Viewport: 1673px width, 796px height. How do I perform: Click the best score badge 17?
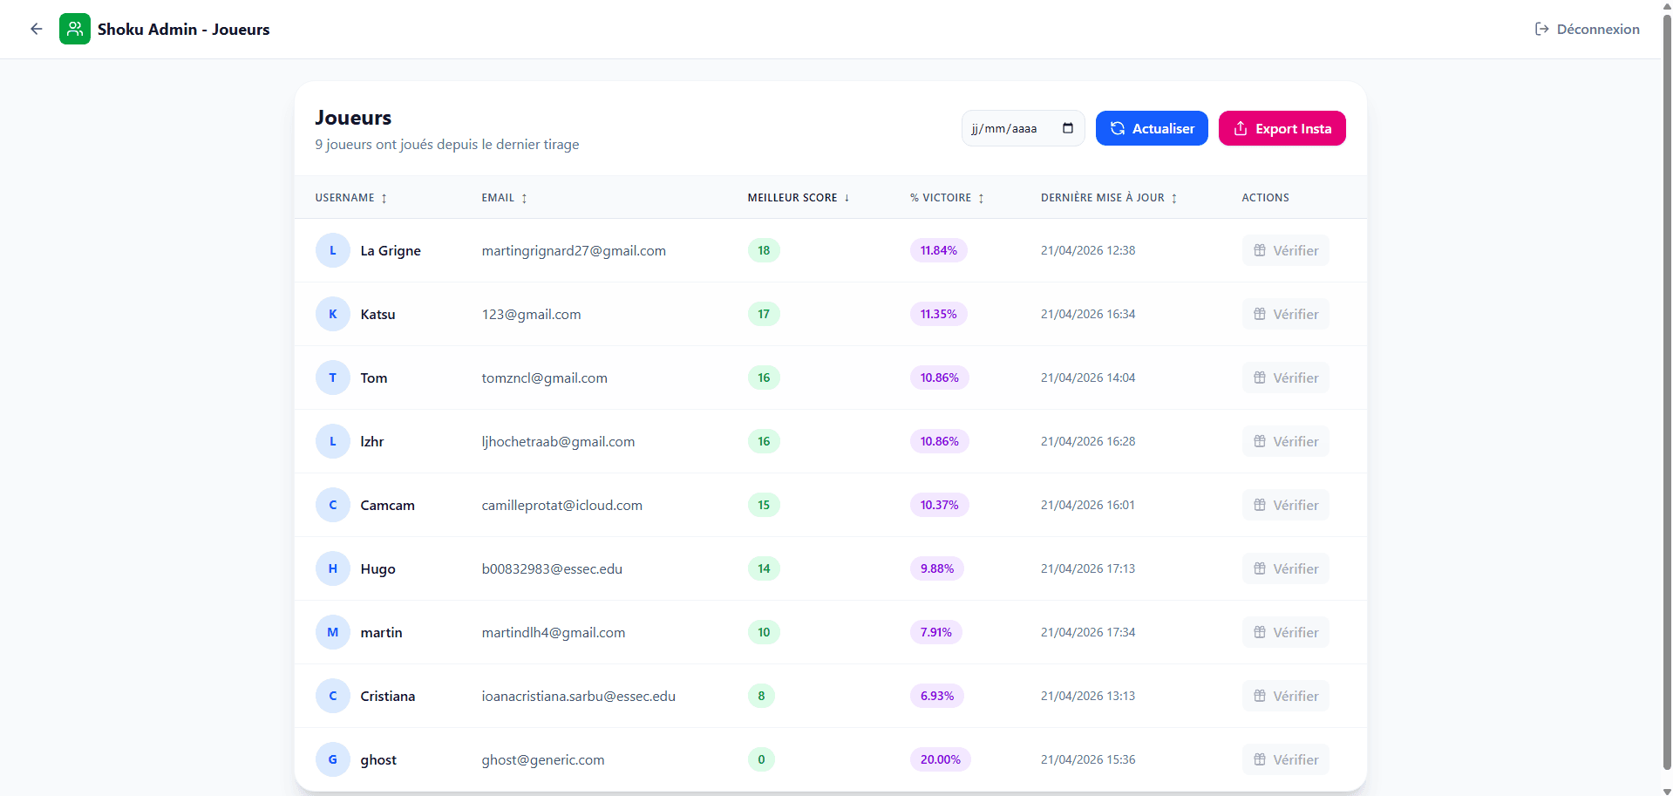click(764, 314)
